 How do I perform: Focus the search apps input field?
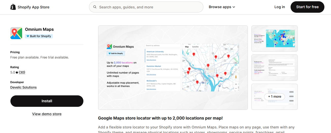tap(146, 7)
